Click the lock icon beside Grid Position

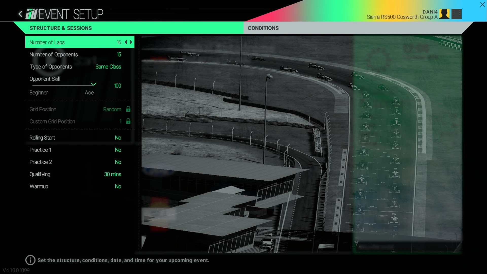(128, 109)
